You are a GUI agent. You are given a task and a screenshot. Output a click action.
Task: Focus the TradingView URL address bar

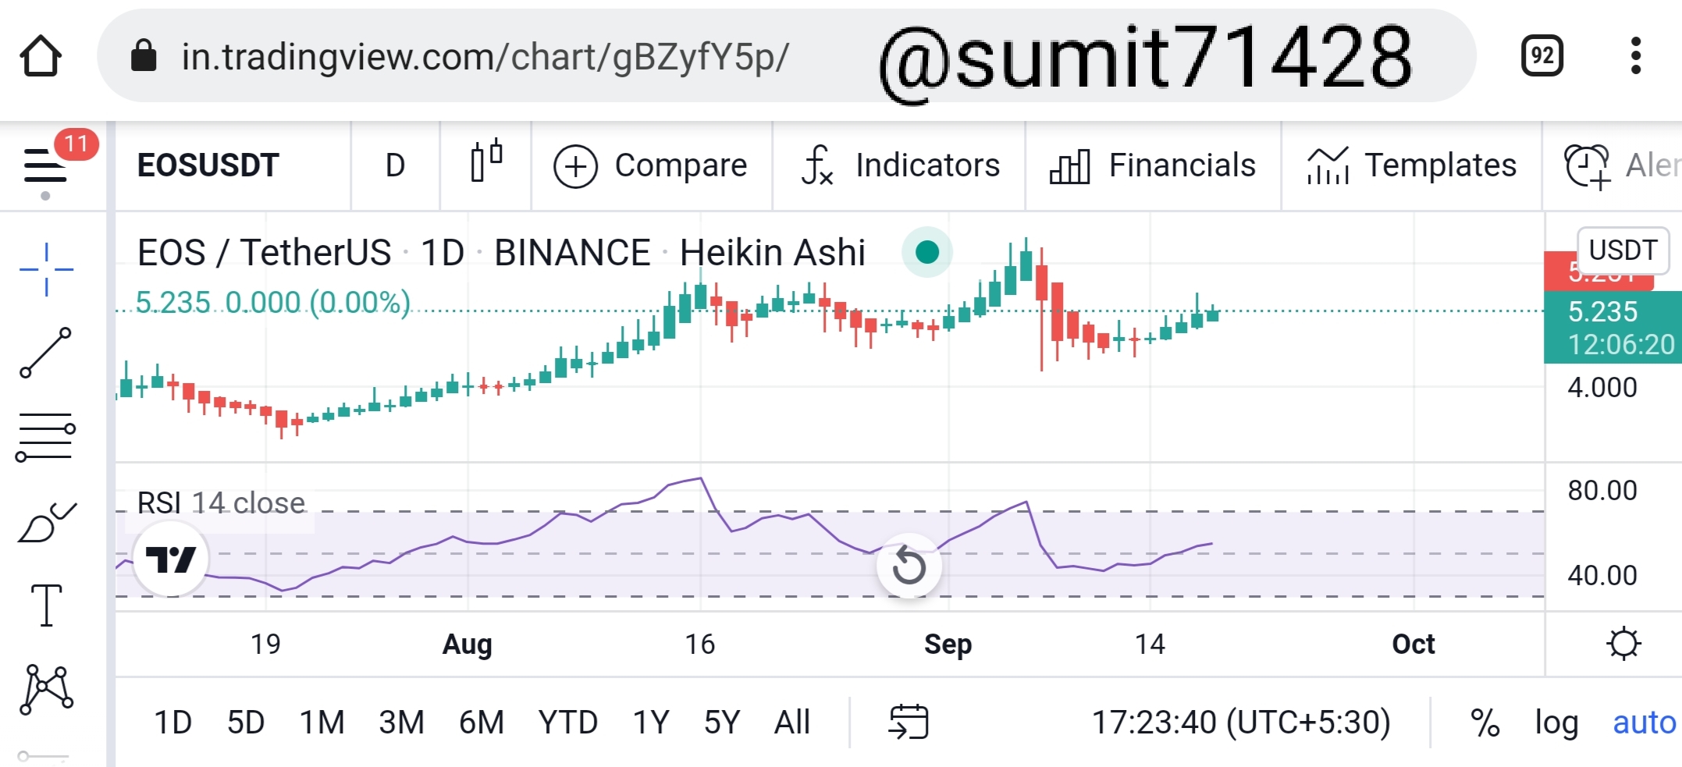pos(787,56)
